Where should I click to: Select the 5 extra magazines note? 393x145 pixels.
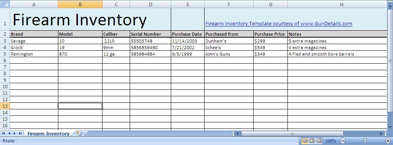click(x=337, y=41)
